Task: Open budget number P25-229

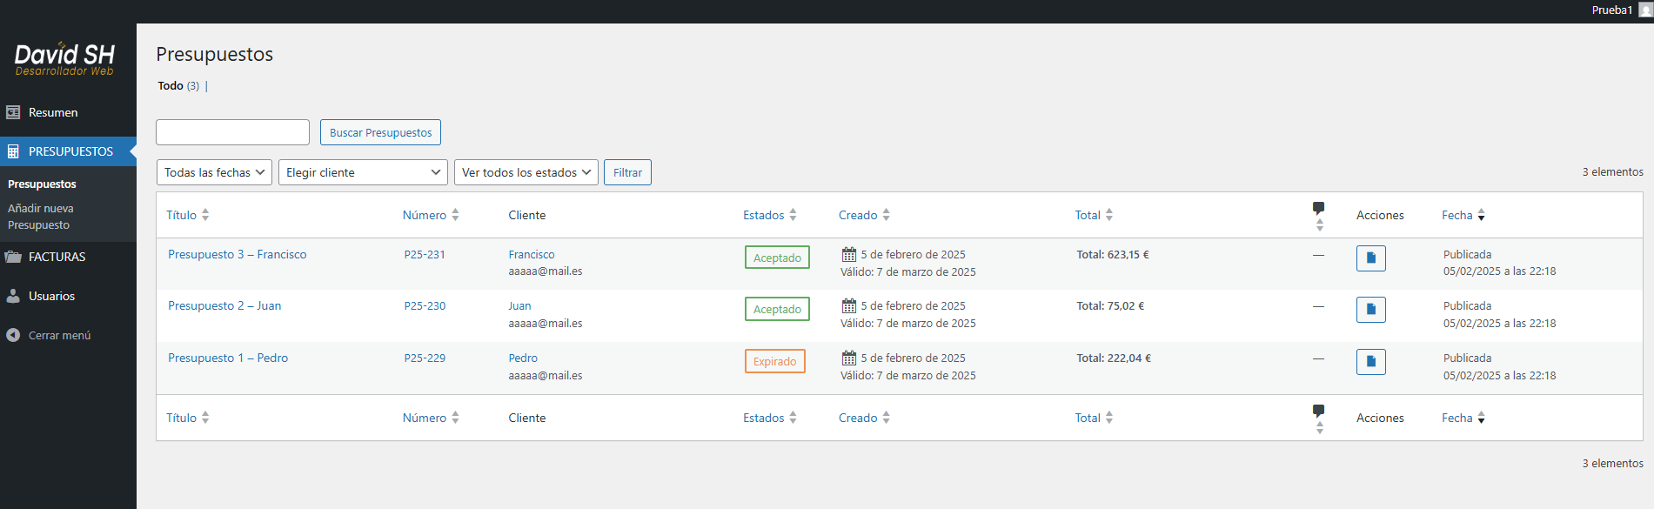Action: tap(425, 358)
